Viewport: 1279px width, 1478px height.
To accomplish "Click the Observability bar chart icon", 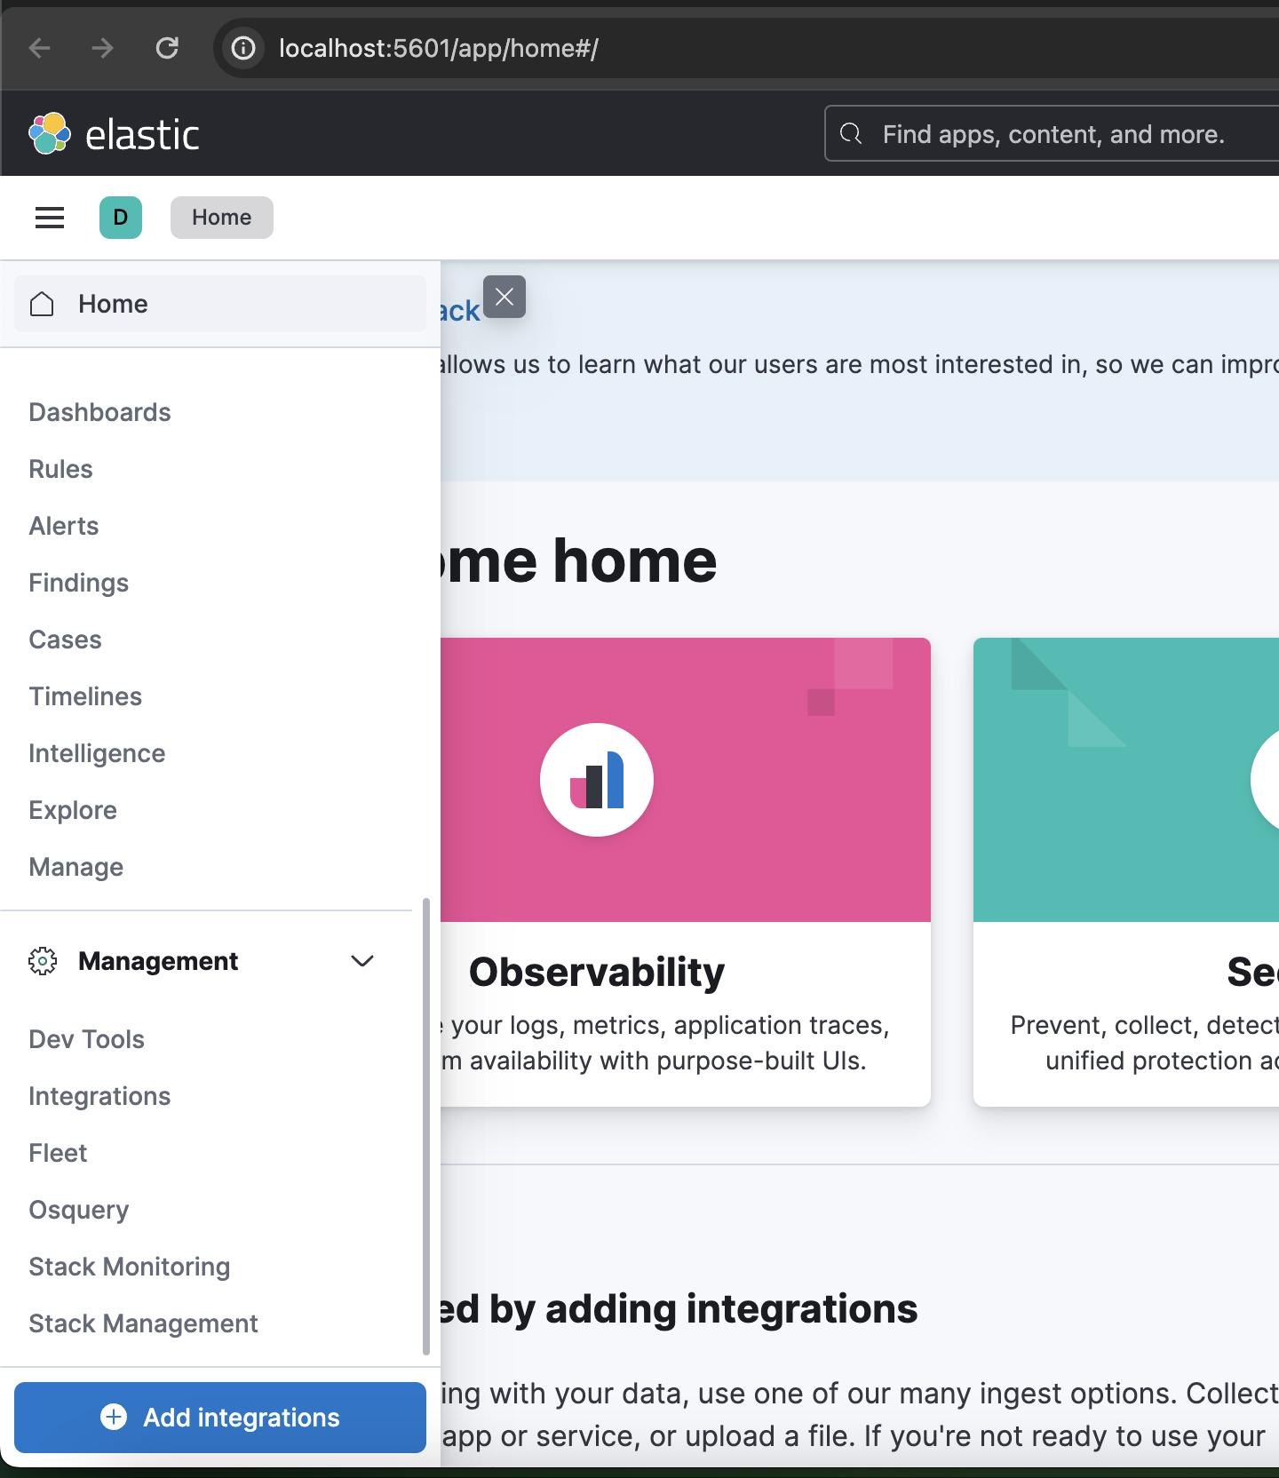I will pyautogui.click(x=597, y=780).
